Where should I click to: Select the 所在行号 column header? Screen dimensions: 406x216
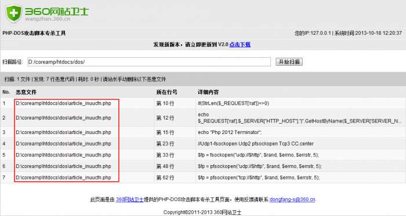(167, 92)
